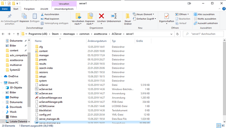Viewport: 226px width, 128px height.
Task: Create a new folder with Neuer Ordner
Action: pyautogui.click(x=128, y=19)
